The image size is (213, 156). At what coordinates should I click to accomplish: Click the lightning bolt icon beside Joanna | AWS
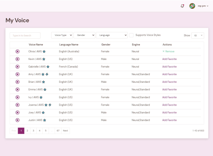[x=50, y=105]
